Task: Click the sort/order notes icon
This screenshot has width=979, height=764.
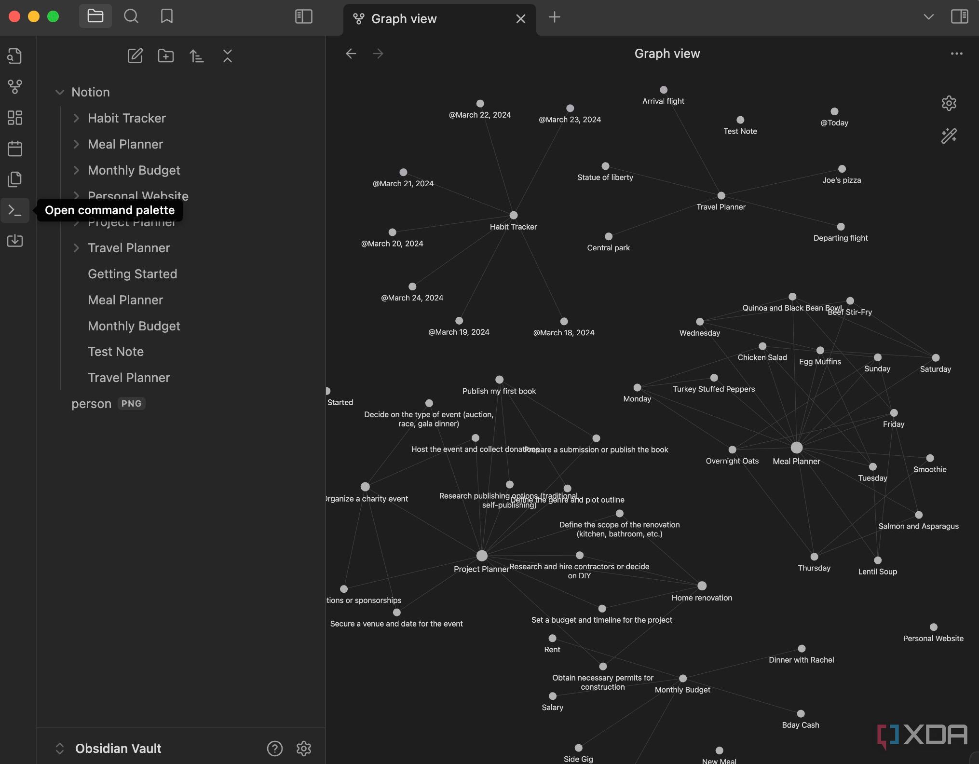Action: tap(196, 55)
